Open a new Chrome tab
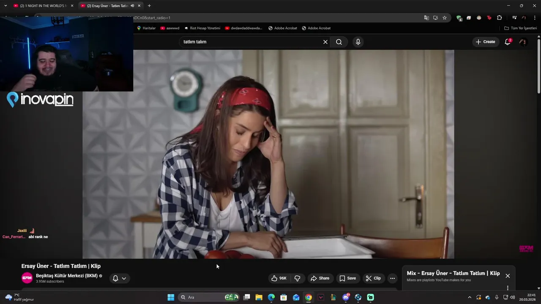Viewport: 541px width, 304px height. coord(149,6)
